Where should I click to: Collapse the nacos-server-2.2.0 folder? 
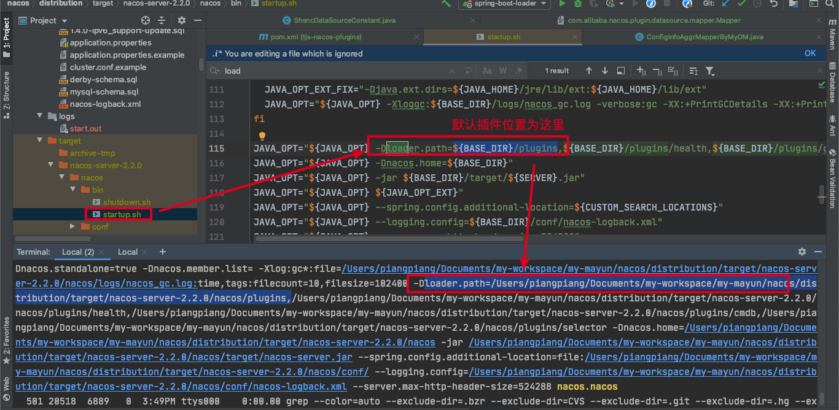point(51,165)
